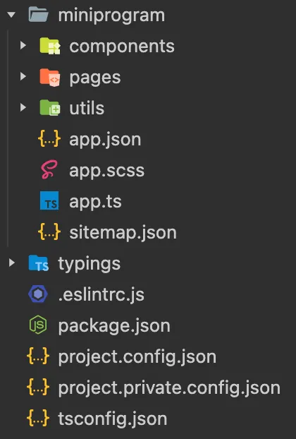296x439 pixels.
Task: Click the open miniprogram folder icon
Action: pos(39,15)
